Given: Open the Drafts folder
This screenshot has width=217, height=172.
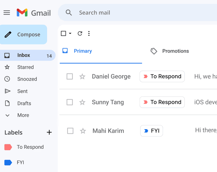Looking at the screenshot, I should (x=24, y=103).
